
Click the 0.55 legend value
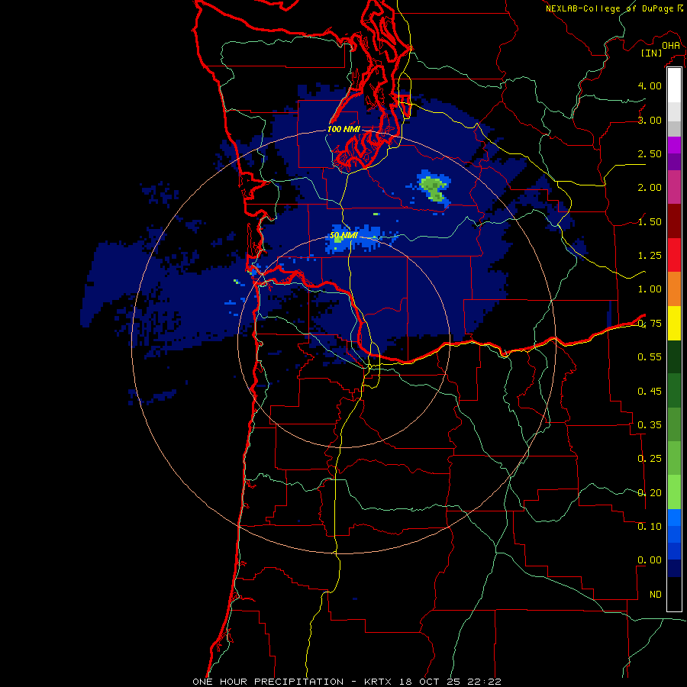[650, 357]
